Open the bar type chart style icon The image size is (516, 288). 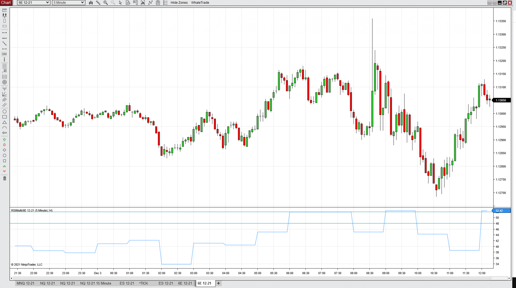(x=91, y=3)
